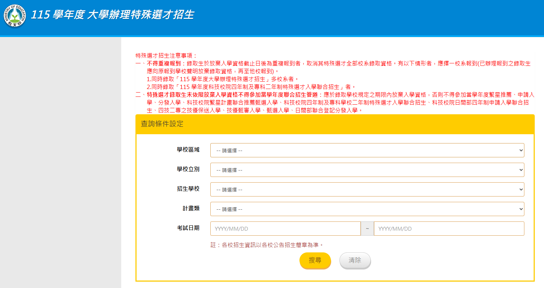Screen dimensions: 544x288
Task: Click the 學校立別 field label
Action: click(188, 169)
